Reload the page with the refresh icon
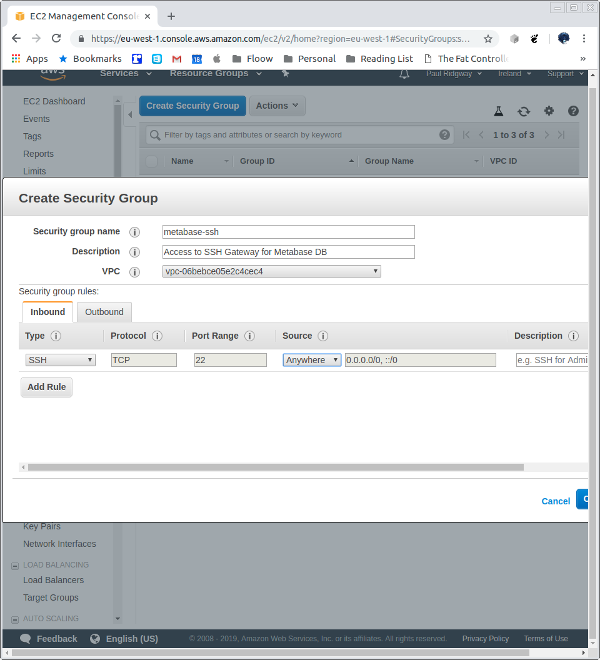600x660 pixels. 56,38
